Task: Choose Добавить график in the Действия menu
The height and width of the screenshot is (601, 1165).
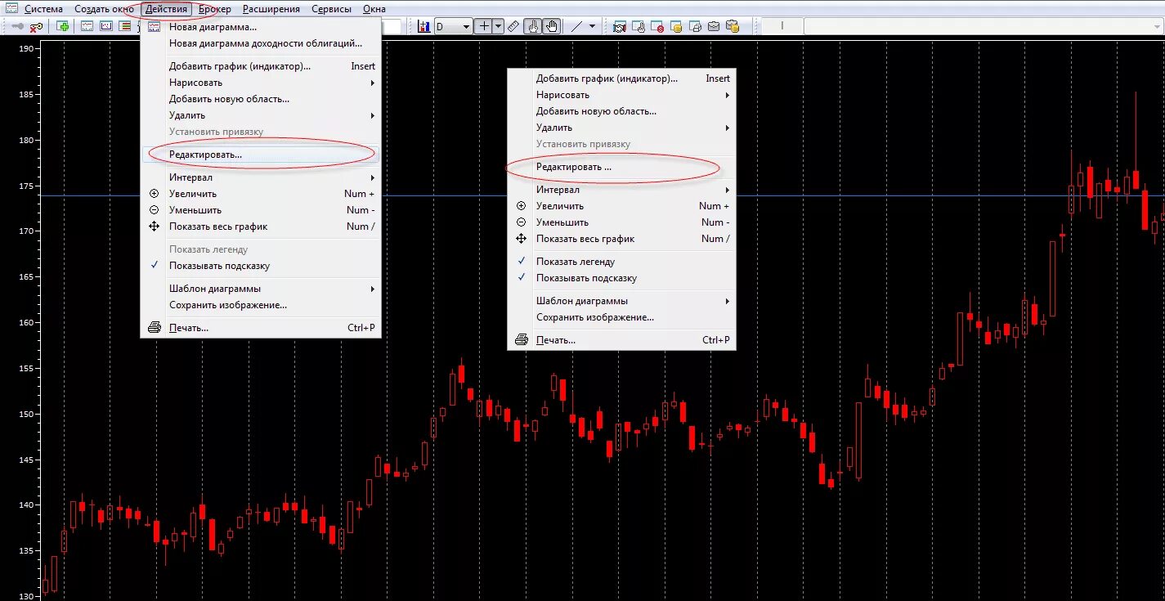Action: 260,66
